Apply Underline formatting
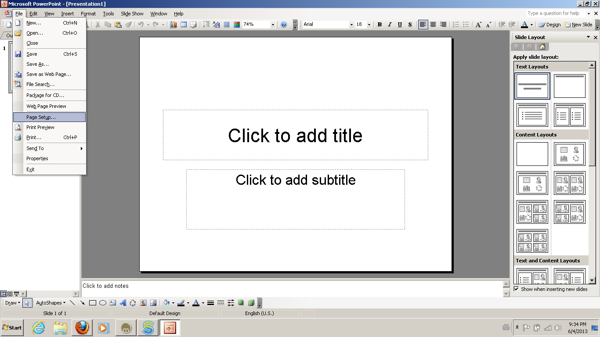This screenshot has width=600, height=337. 400,25
